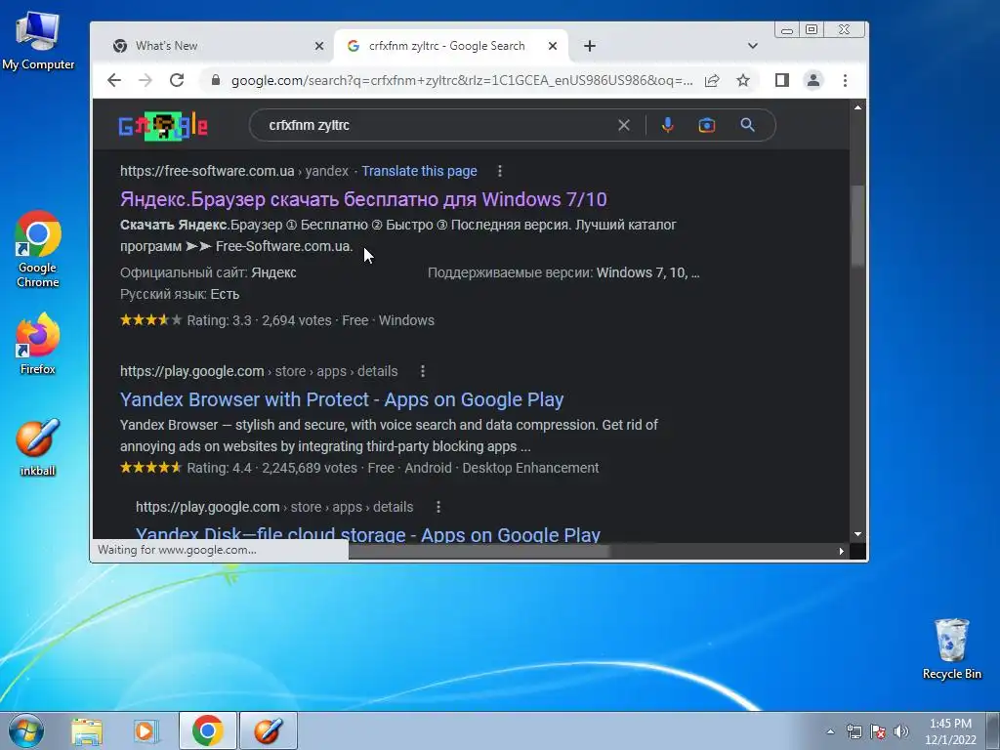The width and height of the screenshot is (1000, 750).
Task: Click the Google doodle logo
Action: tap(163, 126)
